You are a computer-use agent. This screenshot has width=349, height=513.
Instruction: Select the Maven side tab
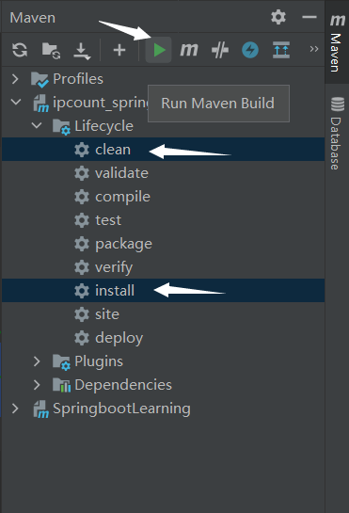(337, 42)
